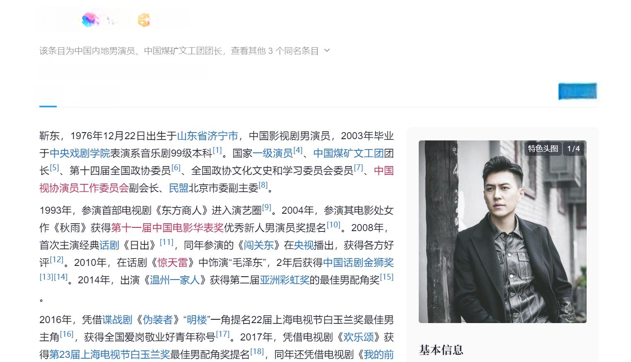Open the 温州一家人 link
Screen dimensions: 631x362
click(175, 280)
